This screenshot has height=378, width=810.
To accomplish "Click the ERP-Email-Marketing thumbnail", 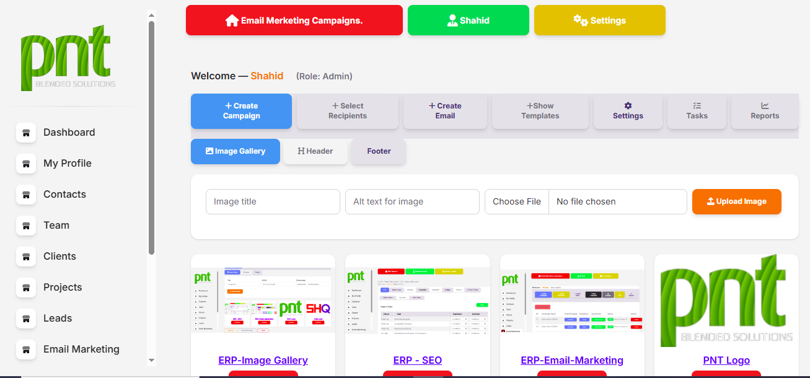I will click(x=572, y=300).
